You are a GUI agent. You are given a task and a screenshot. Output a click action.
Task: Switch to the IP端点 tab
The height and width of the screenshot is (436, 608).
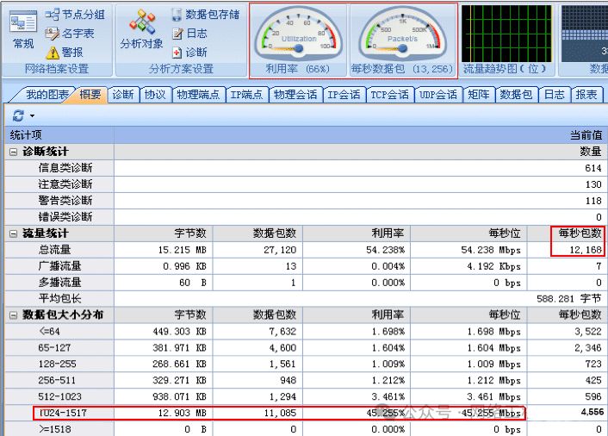(246, 94)
